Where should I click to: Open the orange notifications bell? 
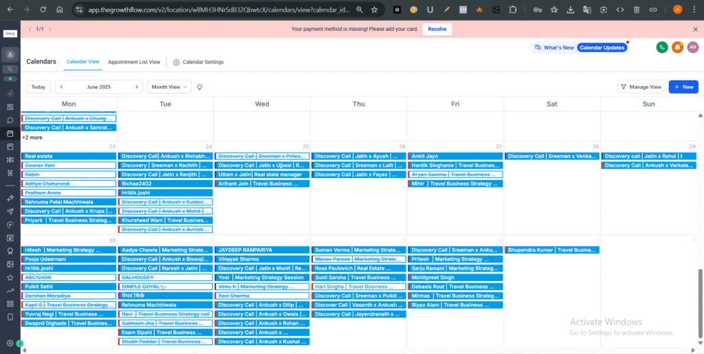pyautogui.click(x=677, y=47)
